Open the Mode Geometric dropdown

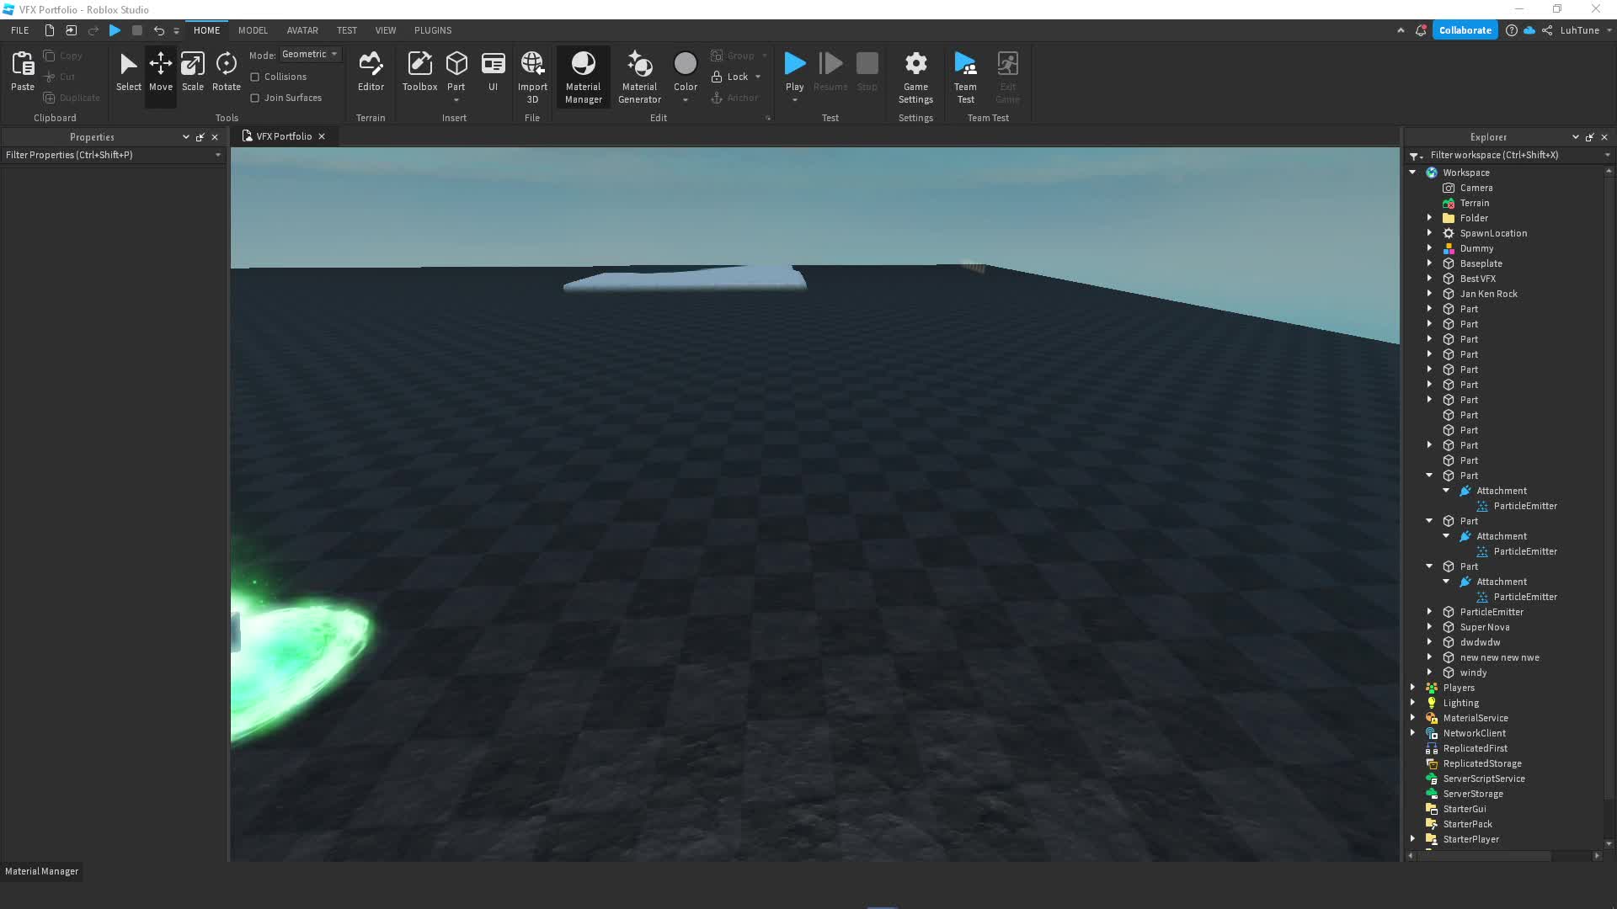[310, 54]
